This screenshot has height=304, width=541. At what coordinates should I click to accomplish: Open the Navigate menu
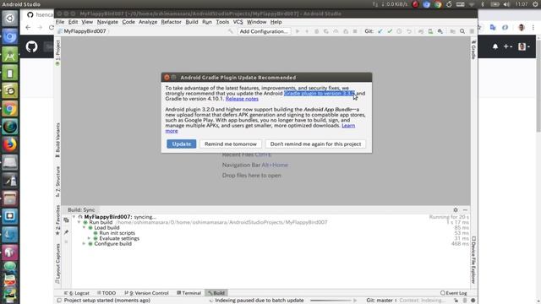coord(107,22)
